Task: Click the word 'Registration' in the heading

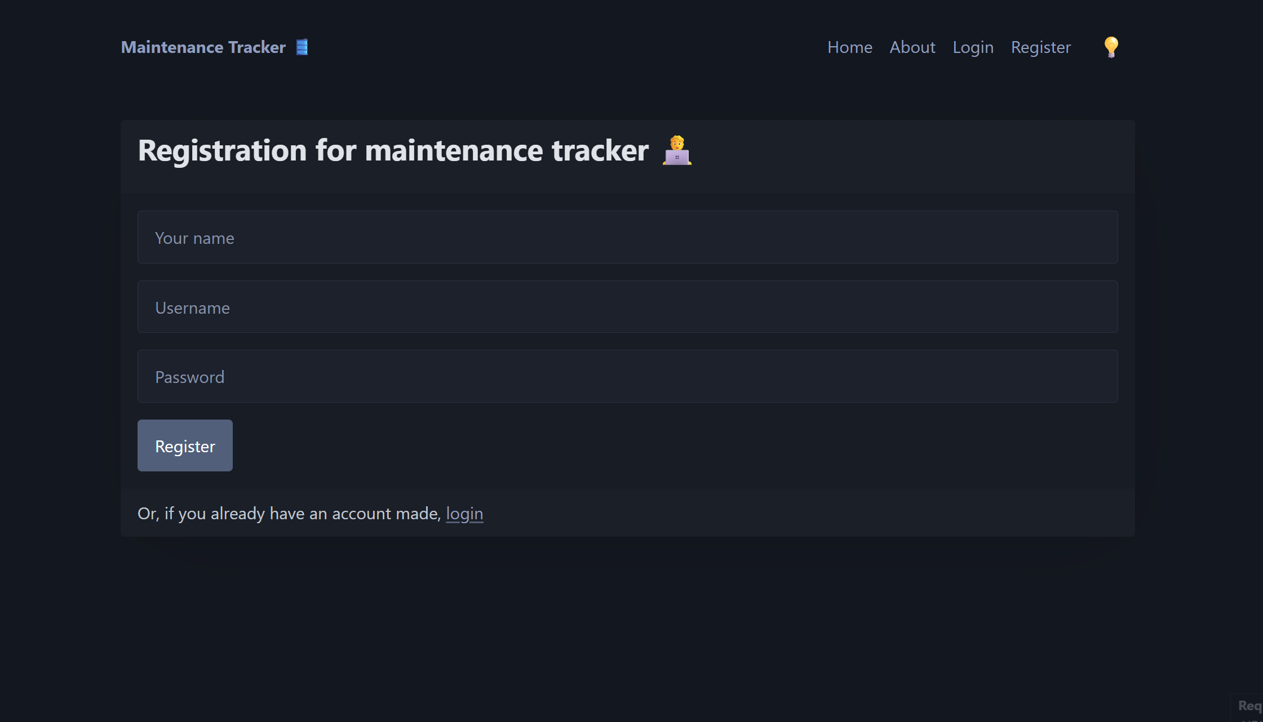Action: tap(223, 151)
